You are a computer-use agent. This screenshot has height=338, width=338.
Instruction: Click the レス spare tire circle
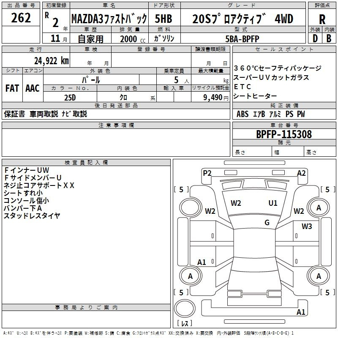point(185,312)
